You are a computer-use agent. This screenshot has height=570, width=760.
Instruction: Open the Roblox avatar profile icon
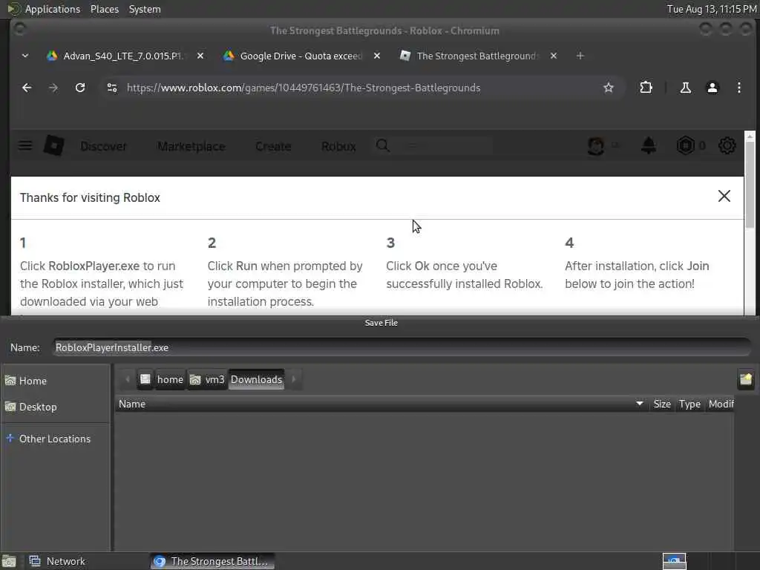[596, 145]
